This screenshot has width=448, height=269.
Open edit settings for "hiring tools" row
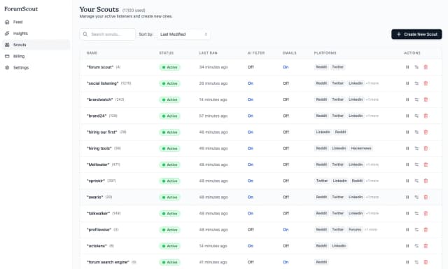[x=416, y=149]
